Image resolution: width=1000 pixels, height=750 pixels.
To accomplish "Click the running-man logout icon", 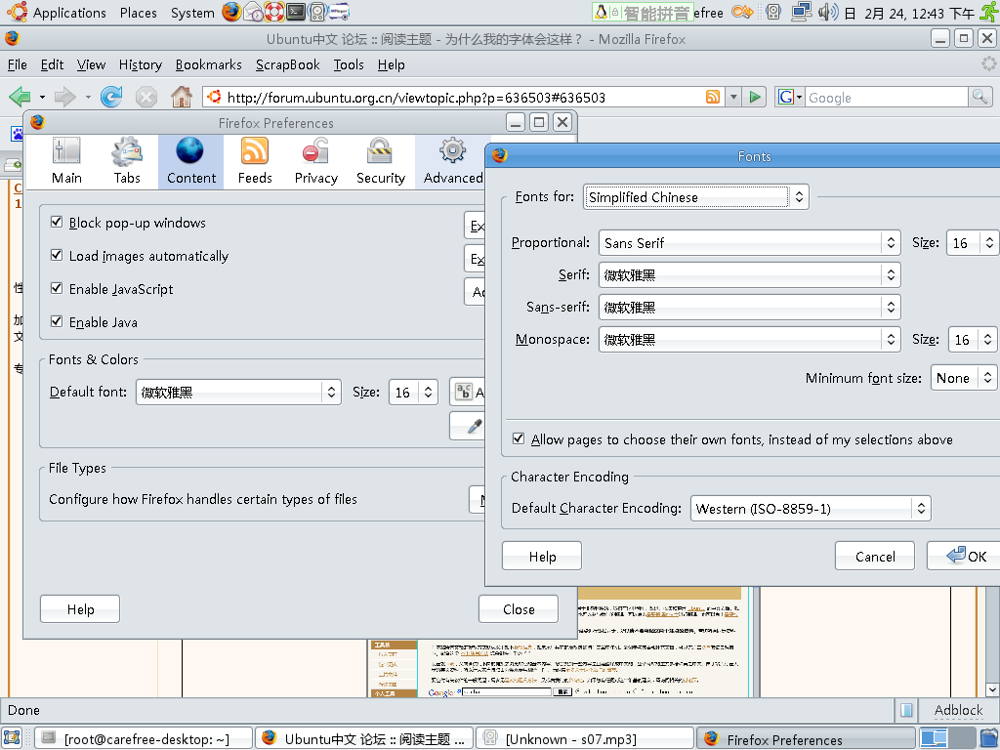I will 989,12.
